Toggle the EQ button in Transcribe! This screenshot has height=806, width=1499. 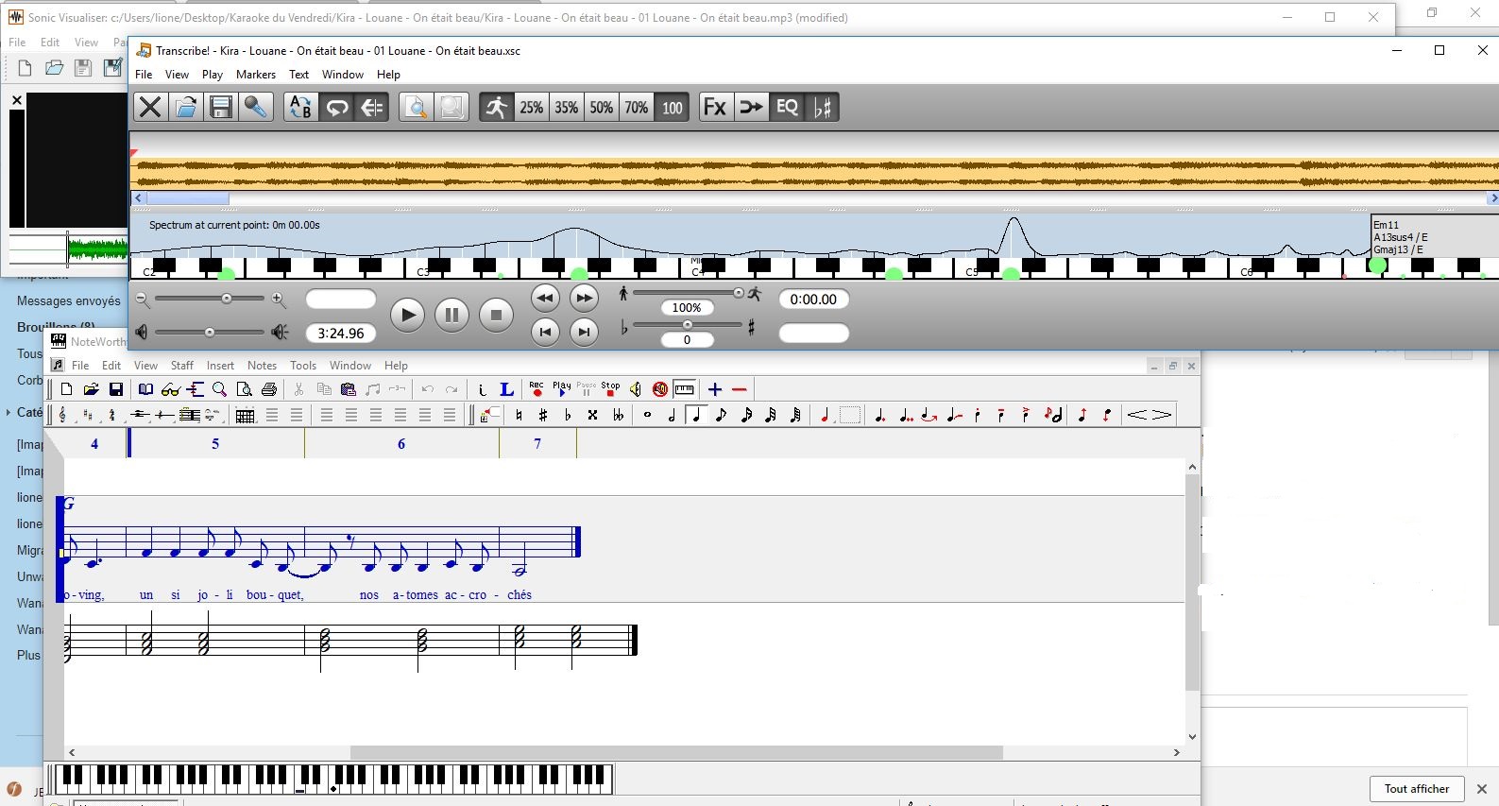point(788,107)
